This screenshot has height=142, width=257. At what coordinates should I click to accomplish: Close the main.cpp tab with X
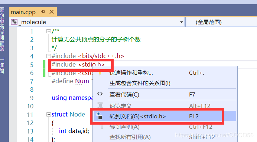(x=52, y=12)
